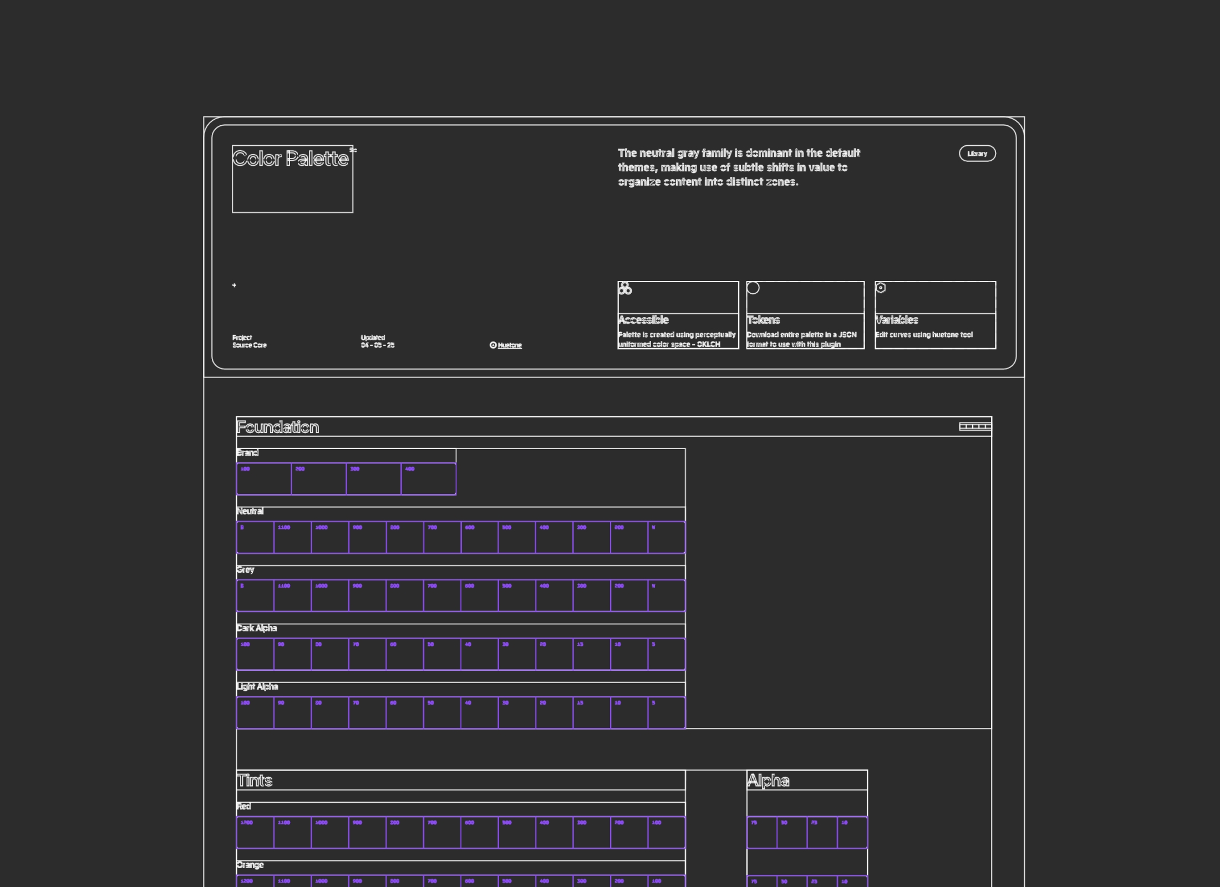Select Red swatch 600
1220x887 pixels.
click(x=480, y=833)
